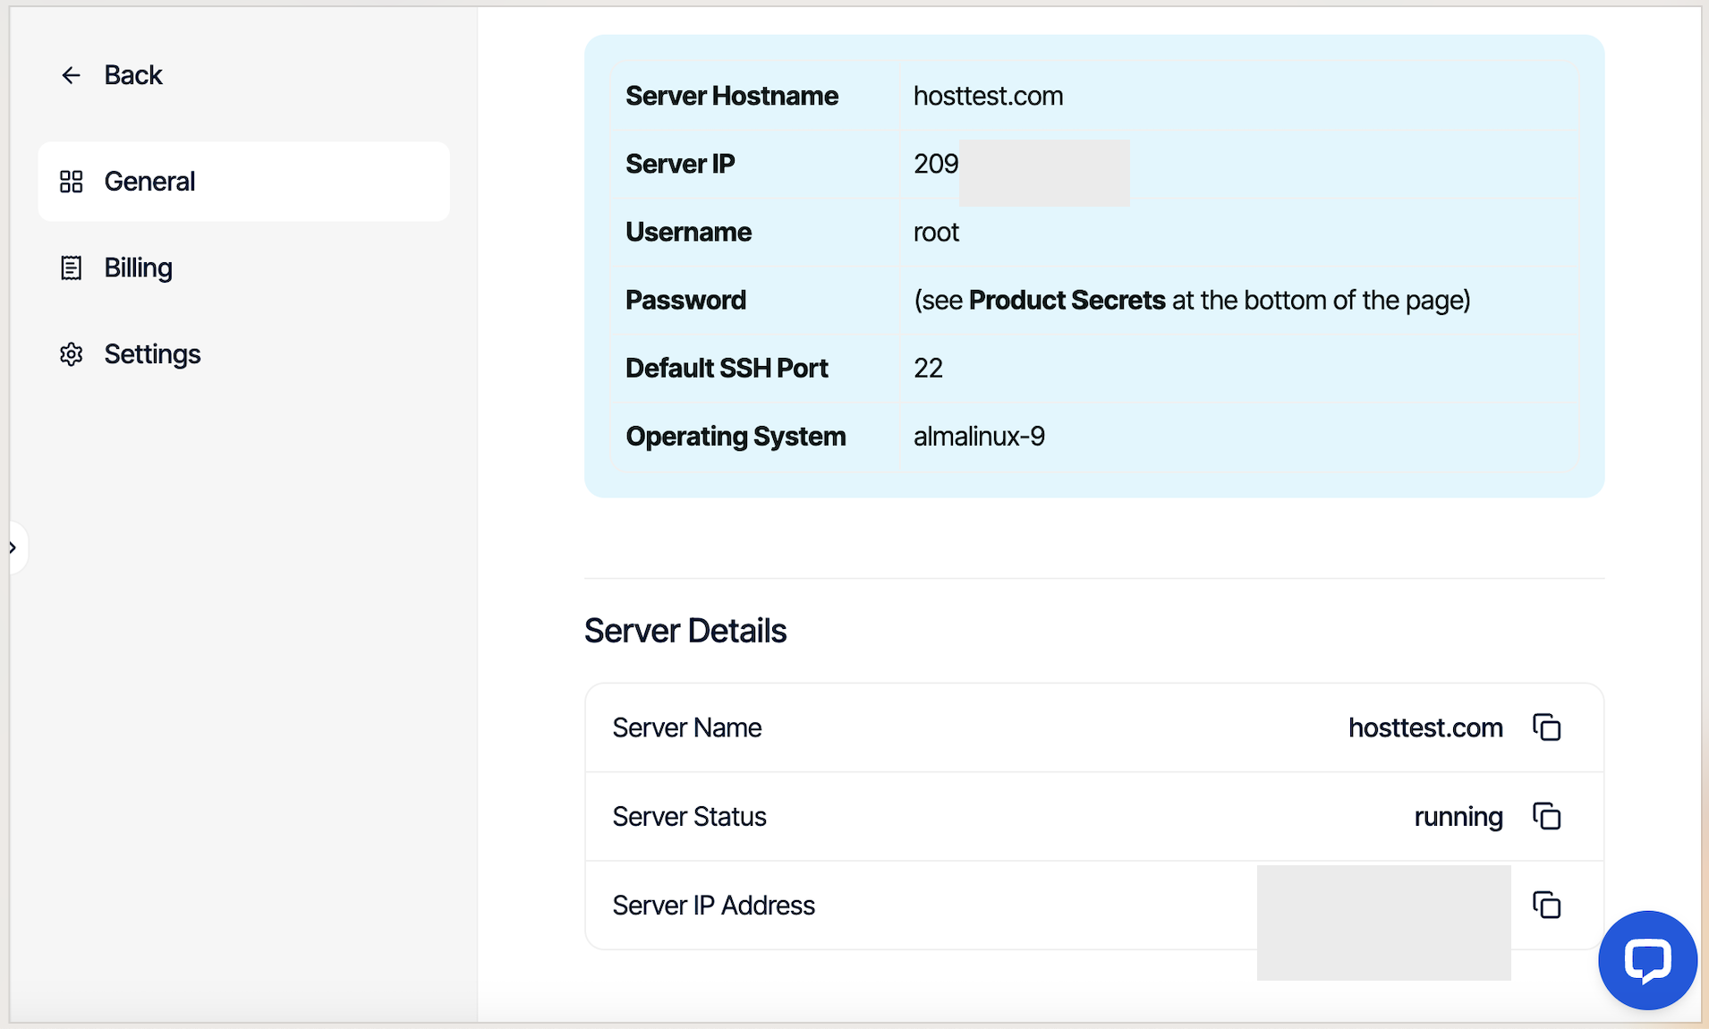This screenshot has width=1709, height=1029.
Task: Click the Password label
Action: click(x=685, y=300)
